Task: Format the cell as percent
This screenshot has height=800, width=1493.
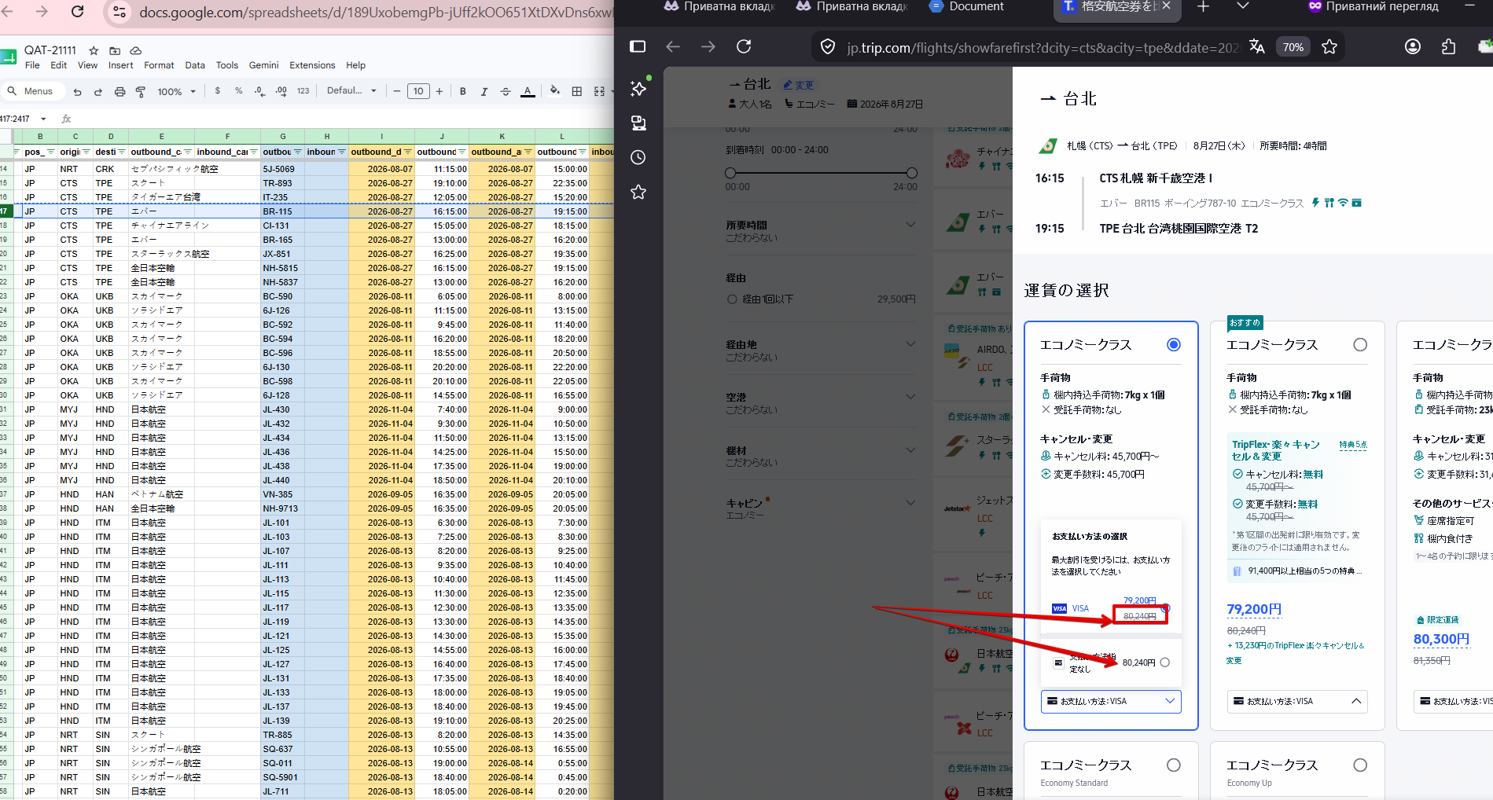Action: click(x=239, y=91)
